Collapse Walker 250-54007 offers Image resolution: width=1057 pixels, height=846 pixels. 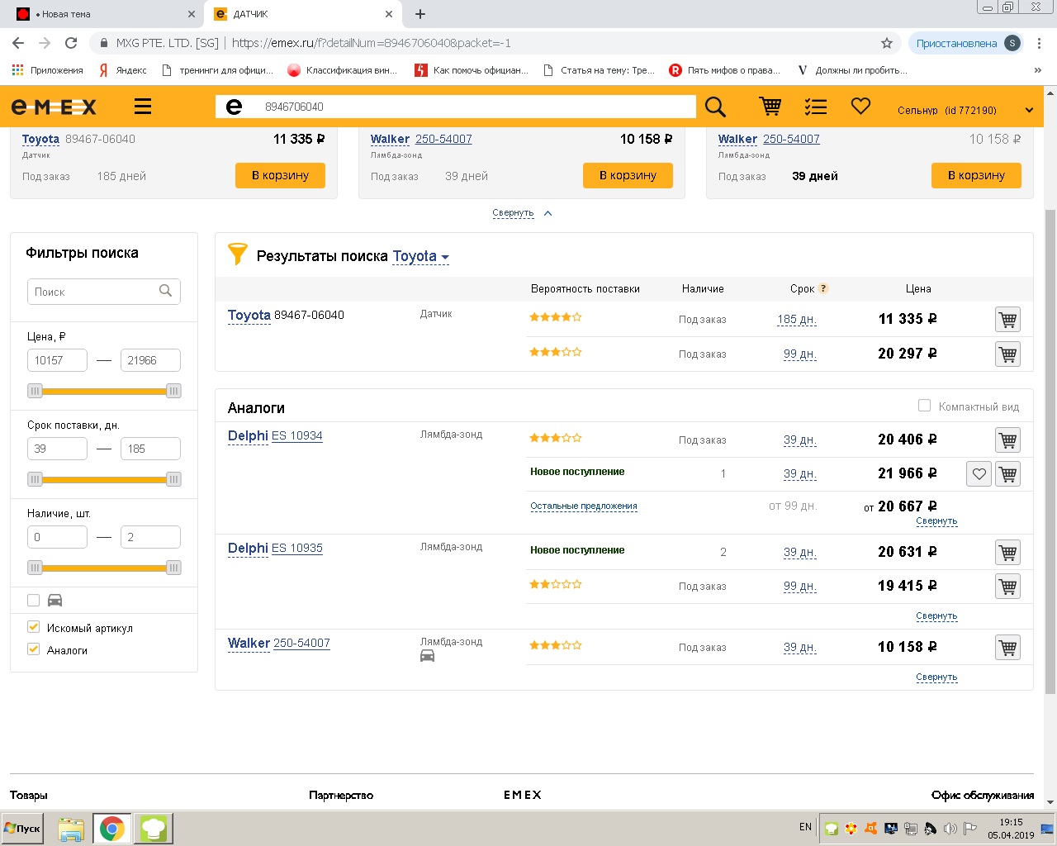click(936, 677)
